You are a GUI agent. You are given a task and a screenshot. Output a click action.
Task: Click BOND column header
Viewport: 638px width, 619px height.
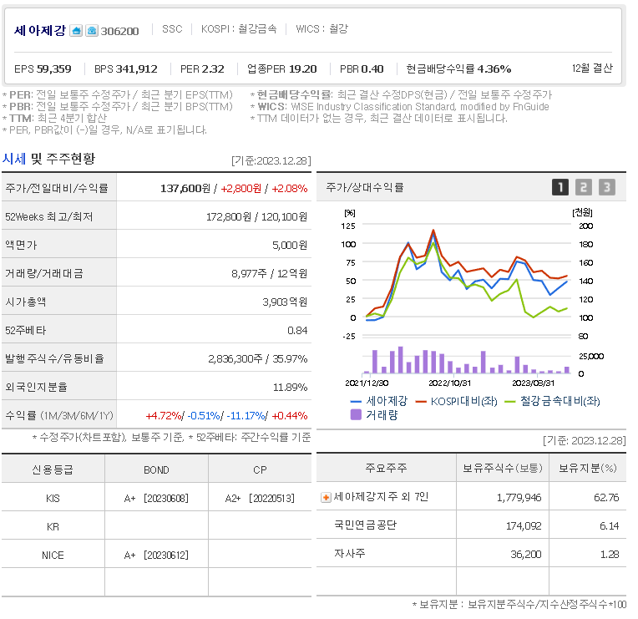156,470
